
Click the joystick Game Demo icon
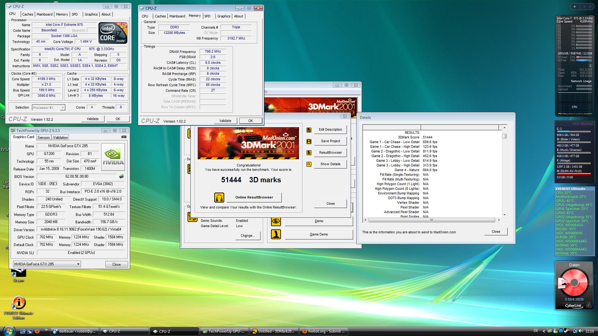click(276, 234)
